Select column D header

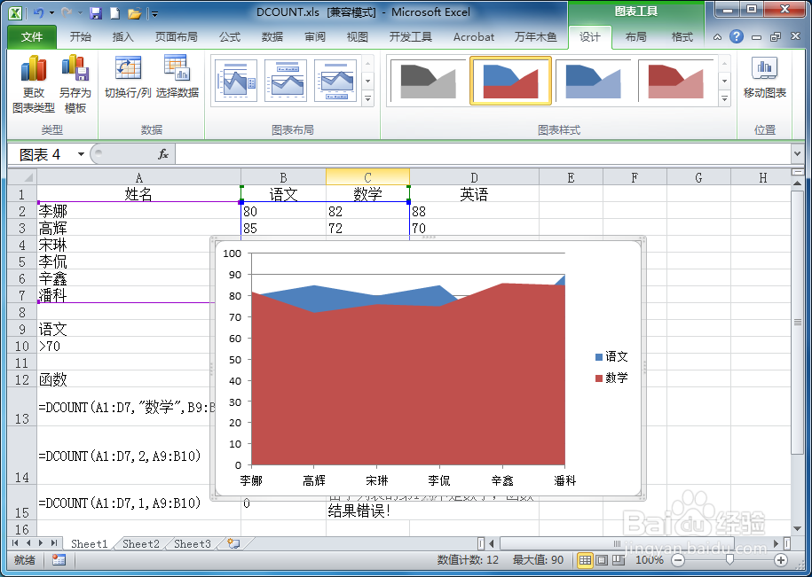pos(474,178)
